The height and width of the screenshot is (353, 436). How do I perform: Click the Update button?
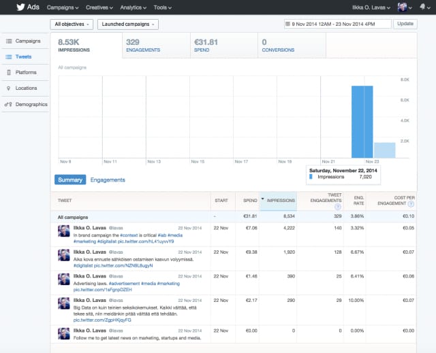[x=405, y=24]
